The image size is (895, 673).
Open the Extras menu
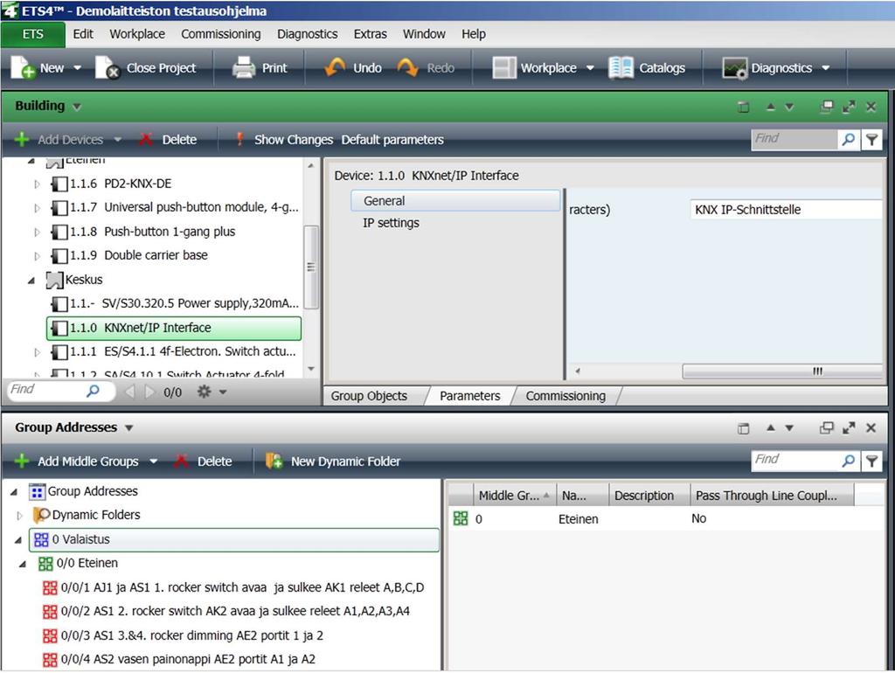370,34
